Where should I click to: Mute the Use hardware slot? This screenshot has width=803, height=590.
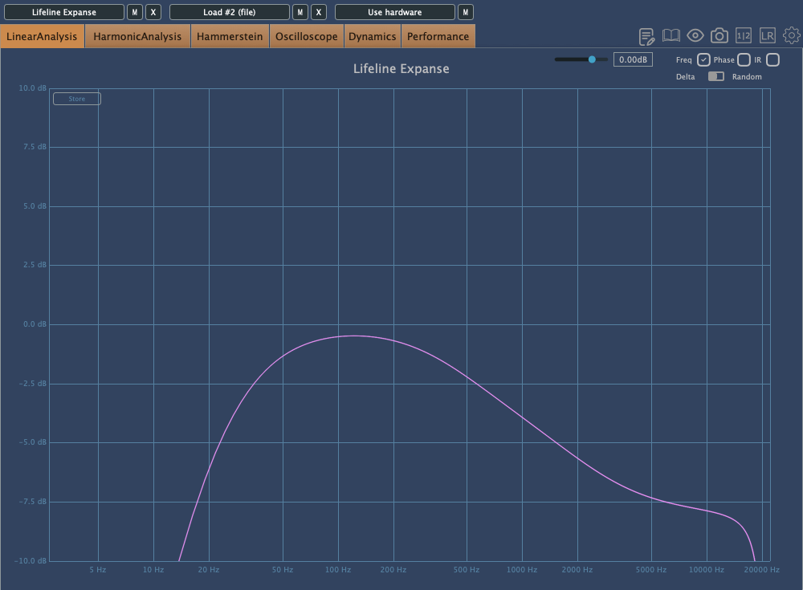coord(466,12)
